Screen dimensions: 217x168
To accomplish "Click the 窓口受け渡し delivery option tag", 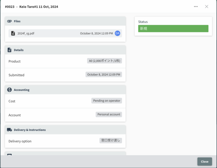I will tap(111, 140).
